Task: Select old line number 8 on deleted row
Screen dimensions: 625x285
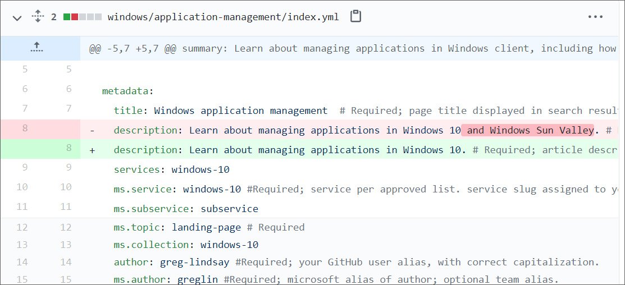Action: coord(25,128)
